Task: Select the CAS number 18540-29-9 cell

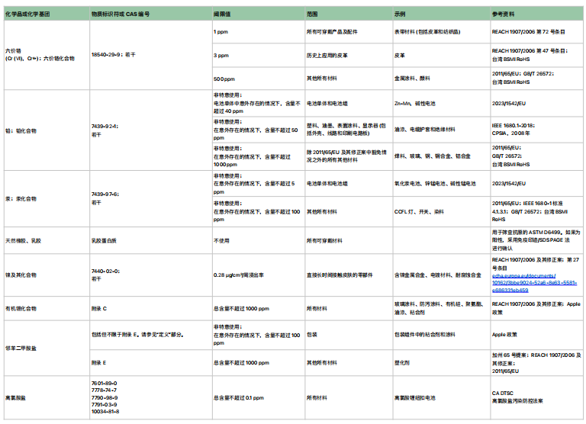Action: (x=114, y=55)
